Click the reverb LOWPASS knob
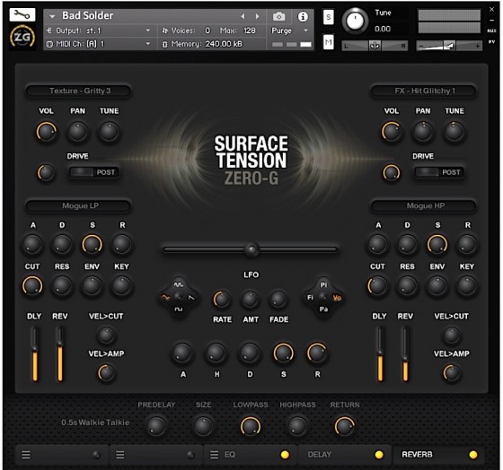The height and width of the screenshot is (470, 503). coord(251,426)
